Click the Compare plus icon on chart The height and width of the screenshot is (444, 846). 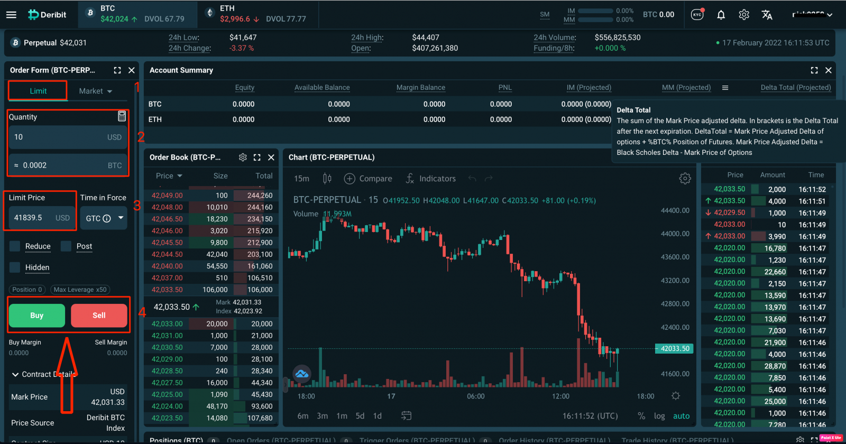[x=350, y=179]
